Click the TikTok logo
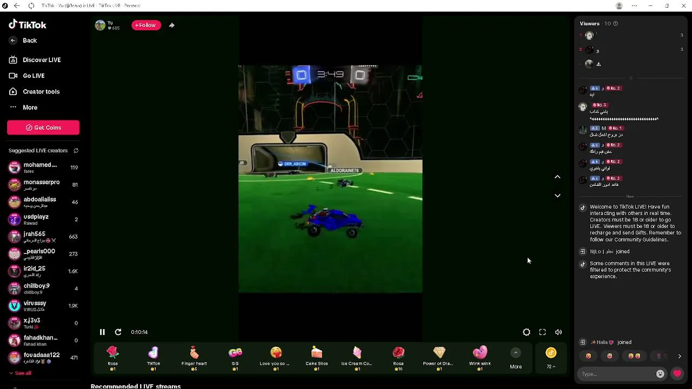Screen dimensions: 692x389 [x=28, y=25]
